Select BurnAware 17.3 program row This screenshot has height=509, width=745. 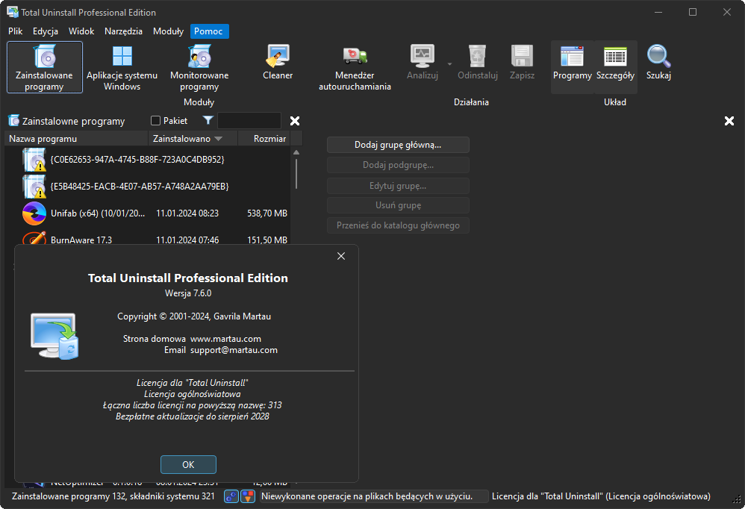(147, 237)
